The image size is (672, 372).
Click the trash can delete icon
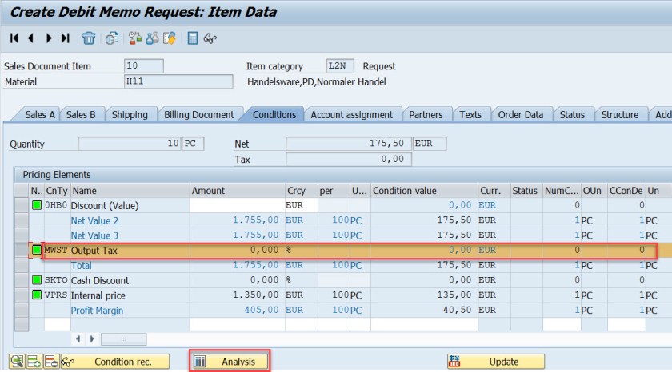[x=89, y=38]
